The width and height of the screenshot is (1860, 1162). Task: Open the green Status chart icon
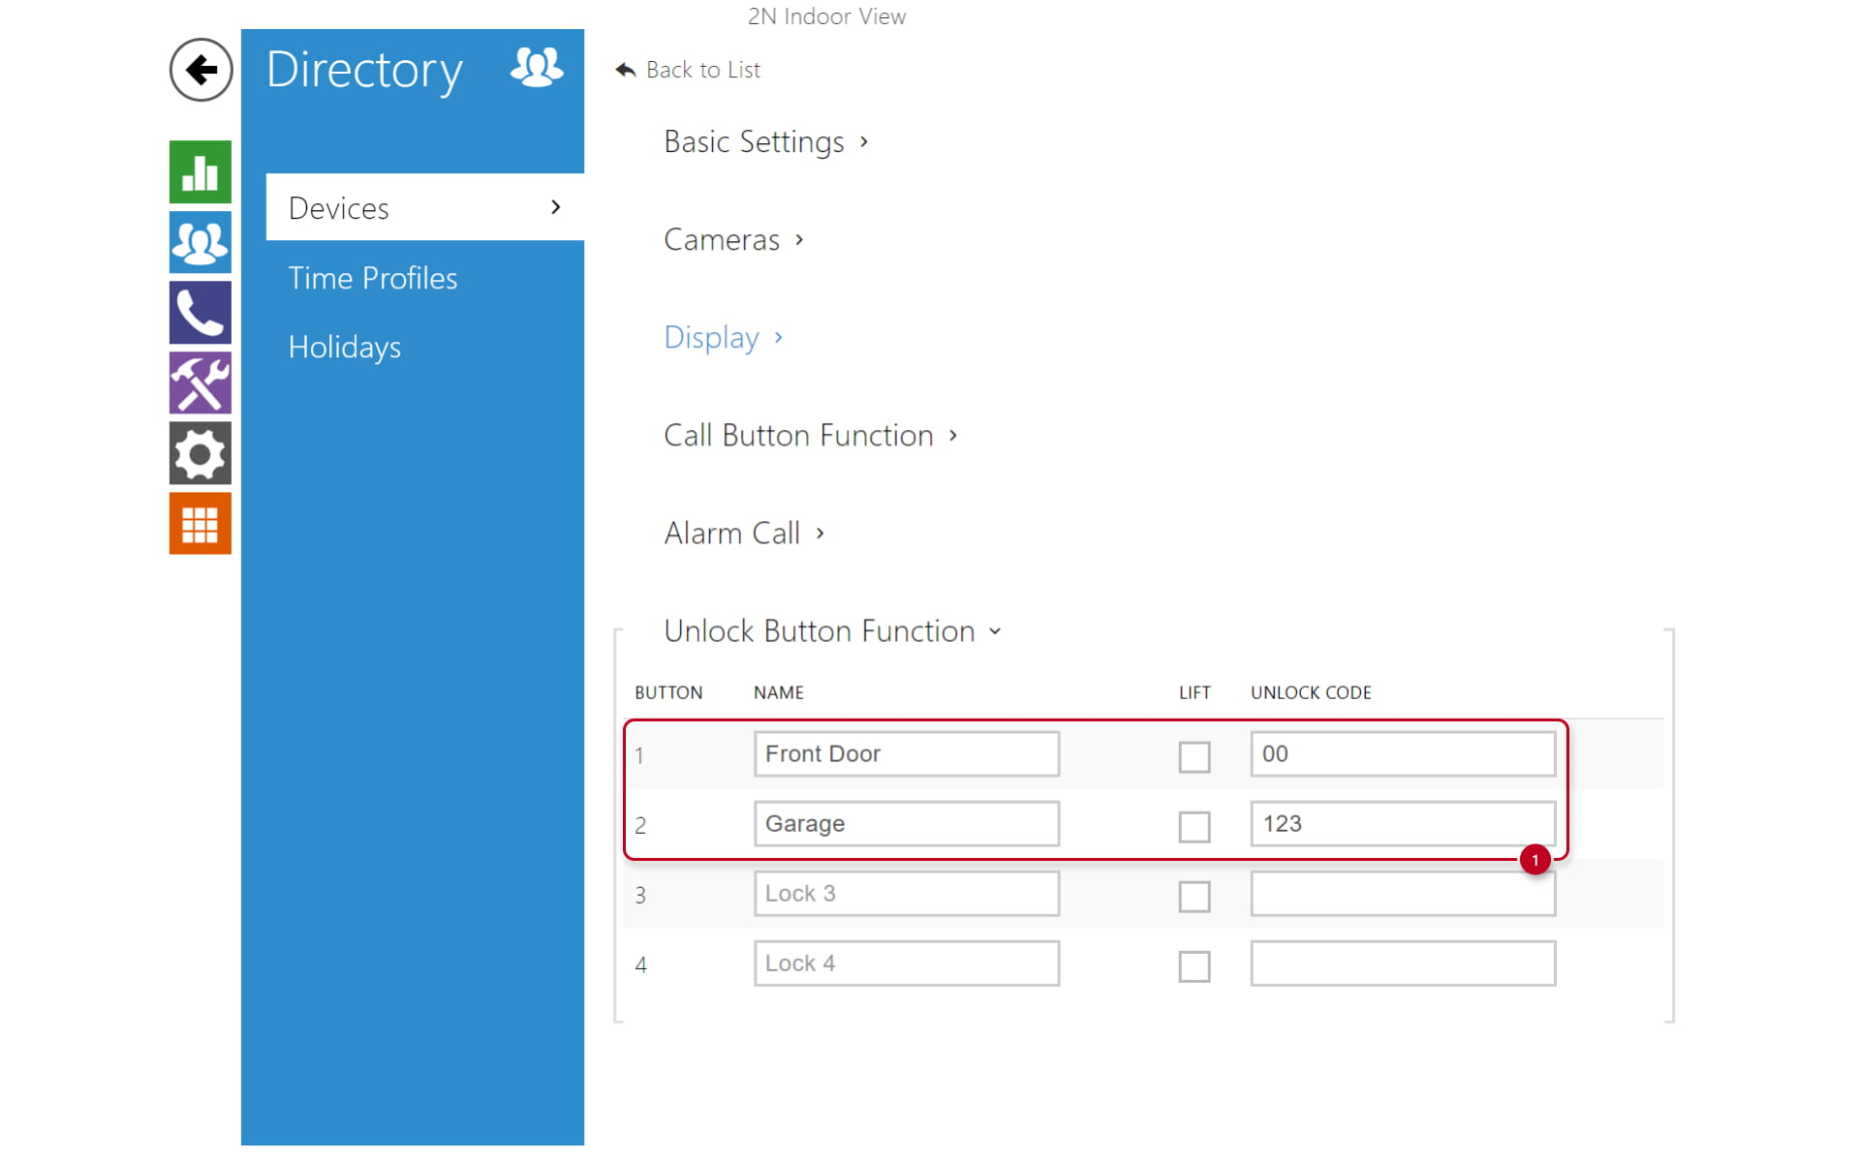[x=201, y=172]
